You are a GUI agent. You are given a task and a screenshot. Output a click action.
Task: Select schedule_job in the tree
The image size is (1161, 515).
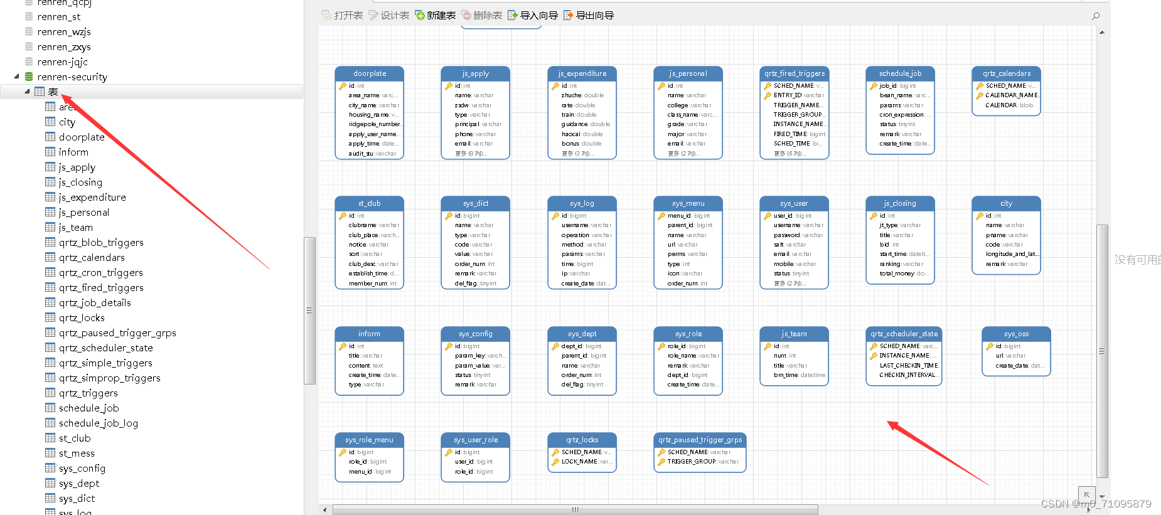(89, 408)
